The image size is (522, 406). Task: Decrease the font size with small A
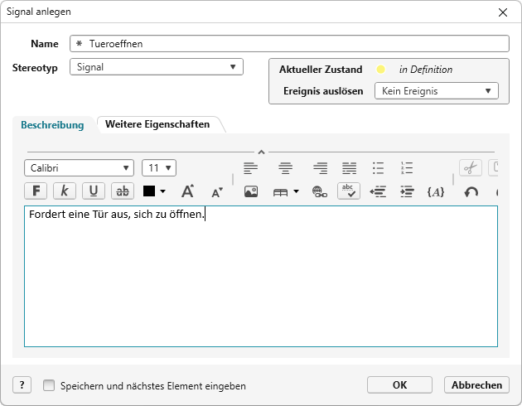click(x=217, y=192)
